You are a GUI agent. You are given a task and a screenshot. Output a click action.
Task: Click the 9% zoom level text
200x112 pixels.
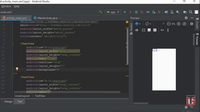tap(173, 24)
